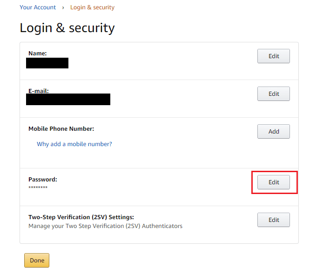The height and width of the screenshot is (275, 323).
Task: Click the yellow Done button
Action: click(x=37, y=261)
